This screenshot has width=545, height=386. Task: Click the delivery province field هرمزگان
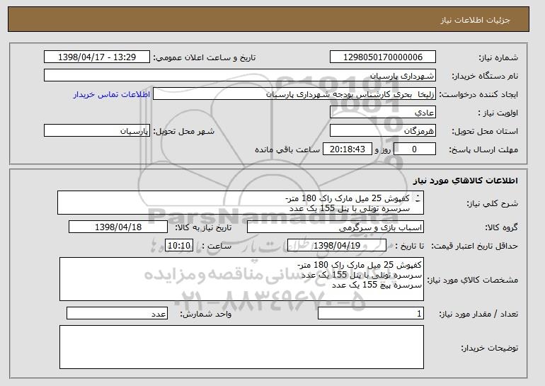(383, 131)
